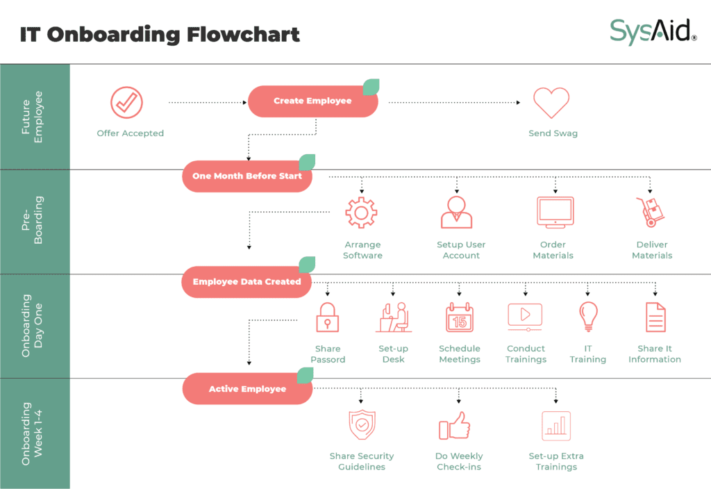Select the Order Materials monitor icon

(555, 212)
